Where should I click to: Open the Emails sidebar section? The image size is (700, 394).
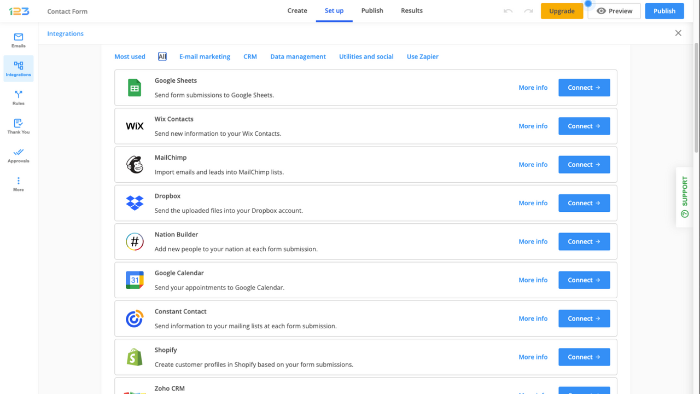19,40
